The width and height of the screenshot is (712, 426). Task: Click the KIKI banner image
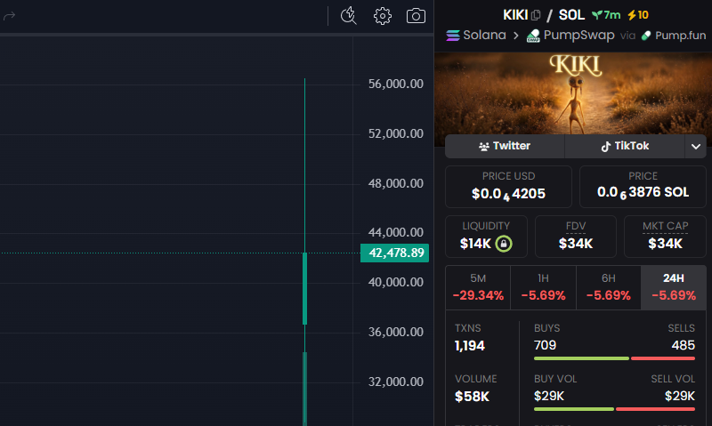pos(575,93)
